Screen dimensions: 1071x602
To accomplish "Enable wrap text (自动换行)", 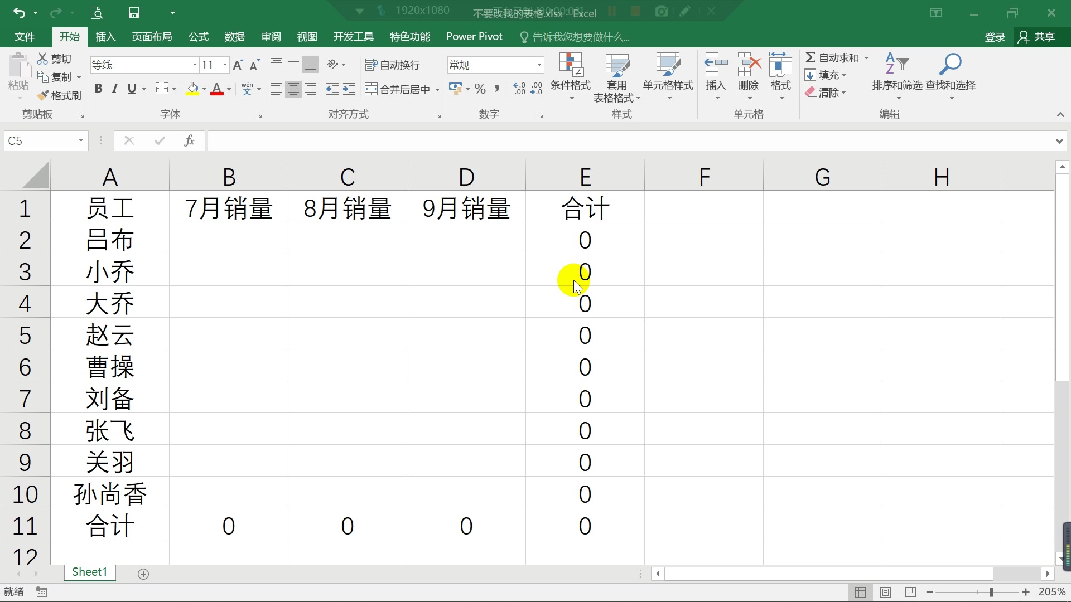I will coord(393,65).
